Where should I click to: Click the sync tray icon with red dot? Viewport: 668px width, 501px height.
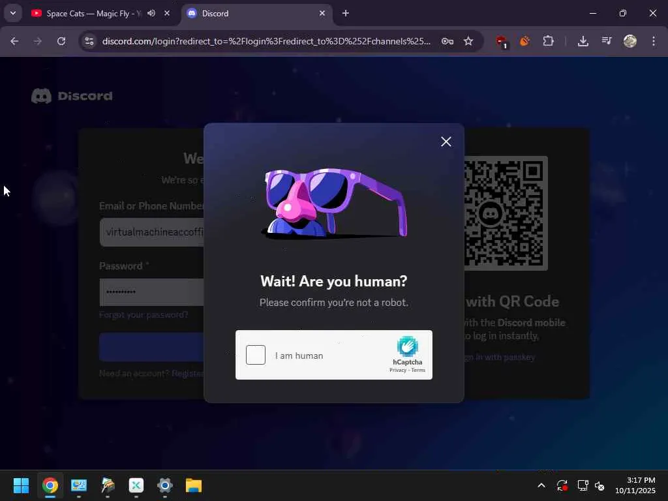pos(562,485)
